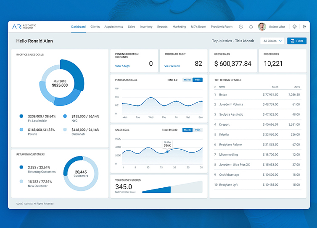This screenshot has height=228, width=317.
Task: Click the Aesthetic Record logo
Action: pos(24,26)
